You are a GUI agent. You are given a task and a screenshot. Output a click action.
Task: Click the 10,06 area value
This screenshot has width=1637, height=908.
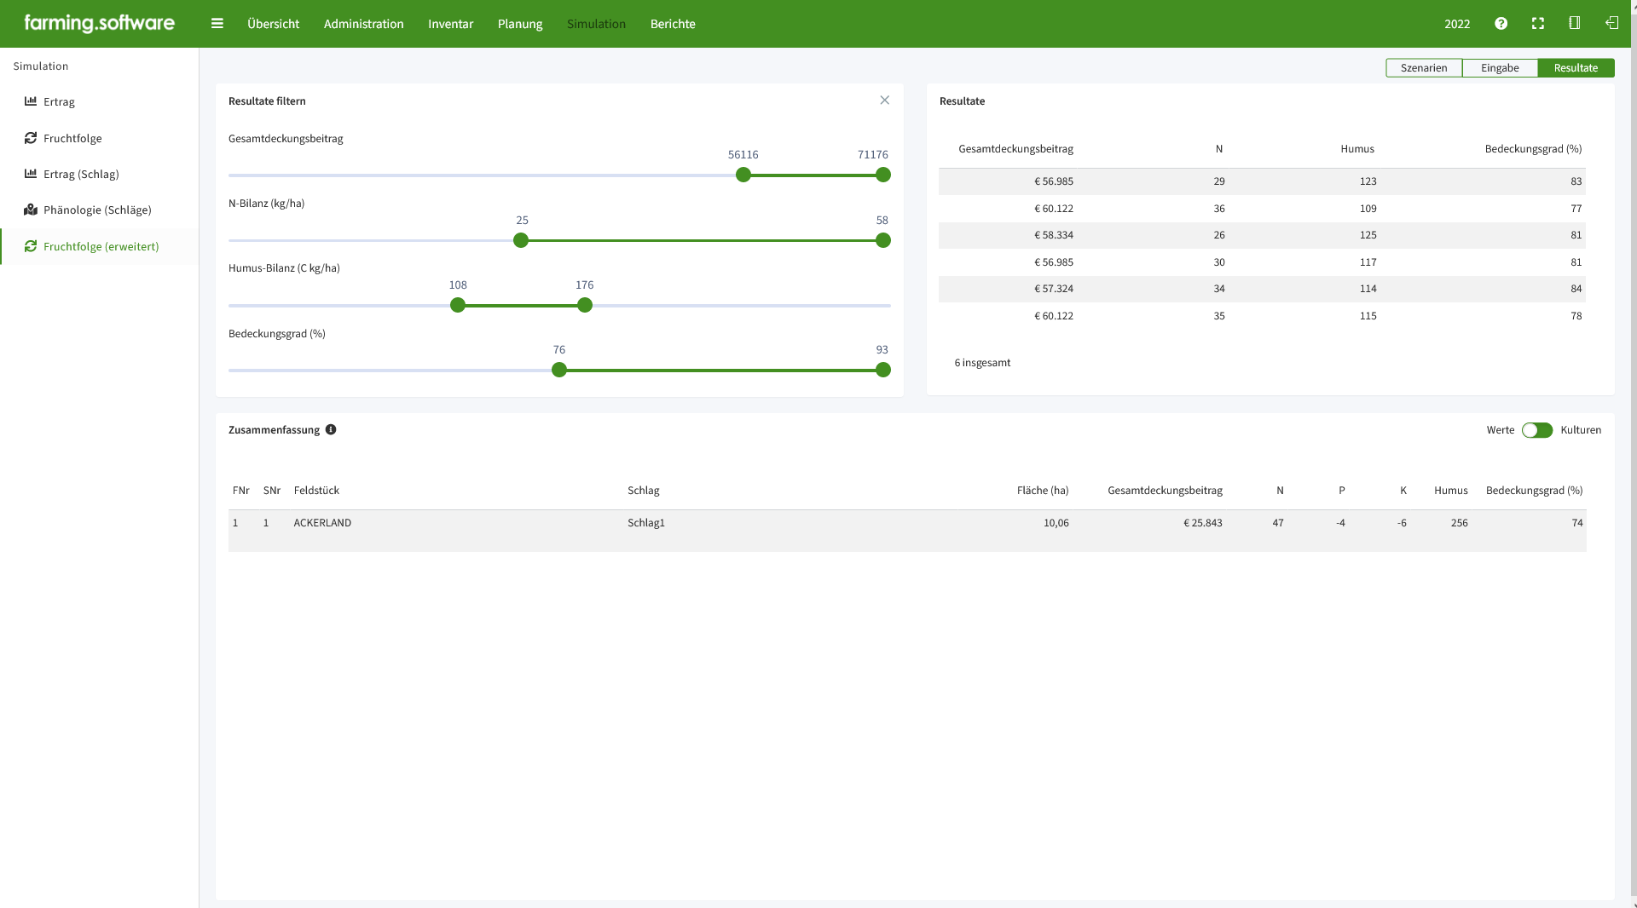click(1056, 523)
